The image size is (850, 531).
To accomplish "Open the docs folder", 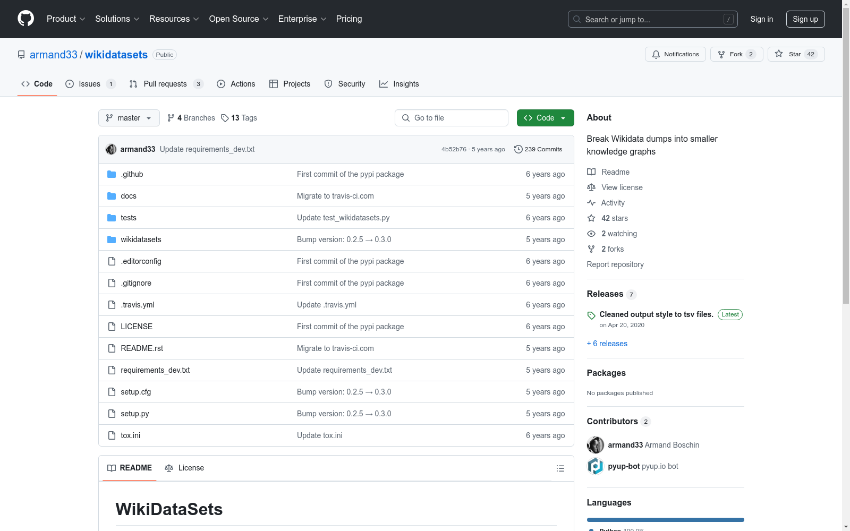I will point(129,196).
